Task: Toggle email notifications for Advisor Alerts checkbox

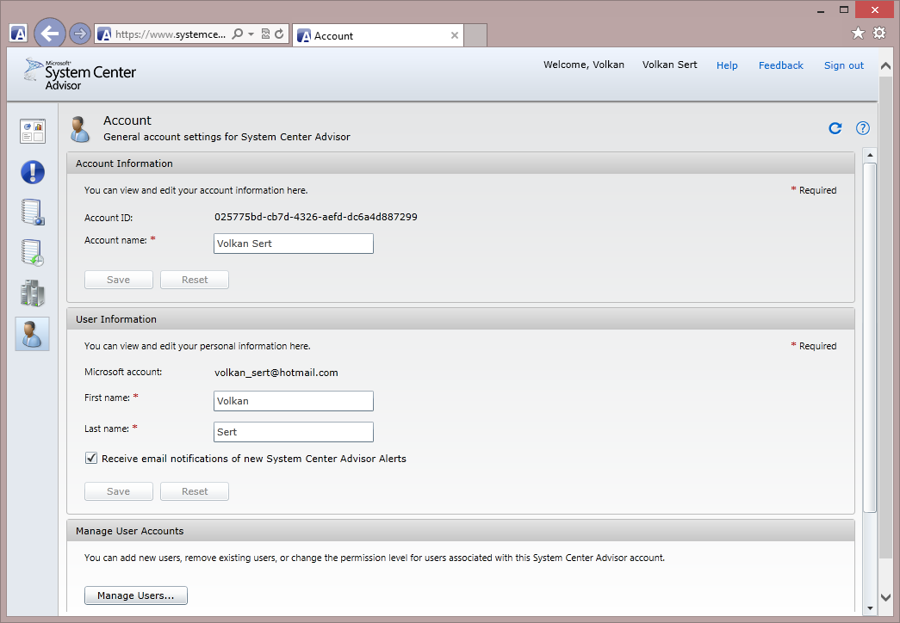Action: coord(91,458)
